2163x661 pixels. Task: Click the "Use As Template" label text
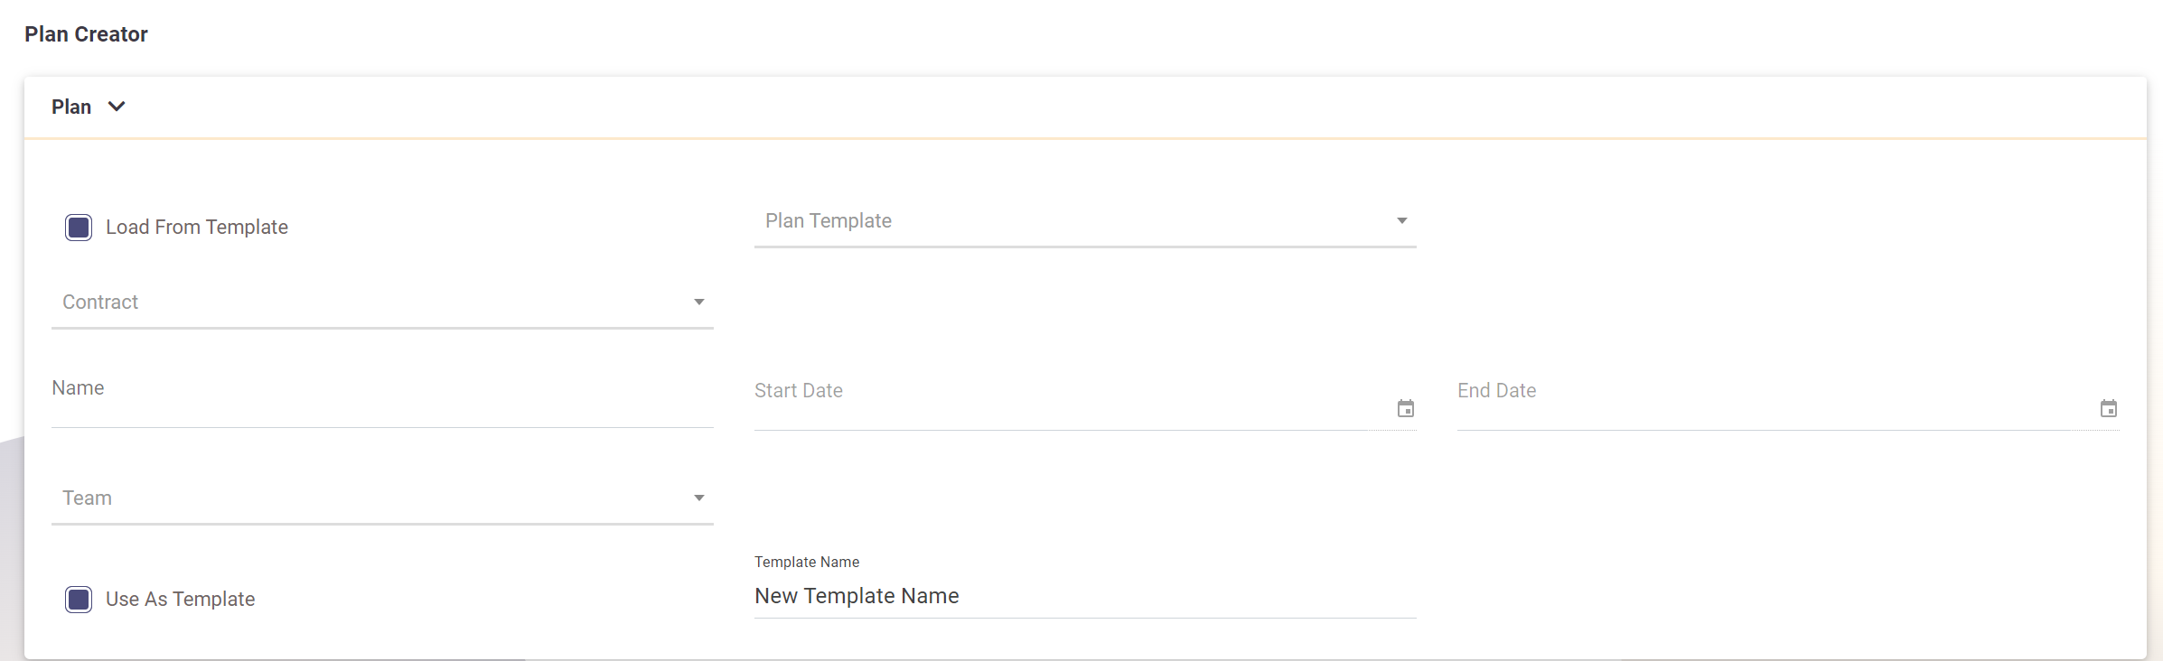pos(180,600)
